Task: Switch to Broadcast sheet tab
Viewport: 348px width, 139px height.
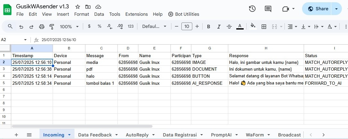Action: coord(289,135)
